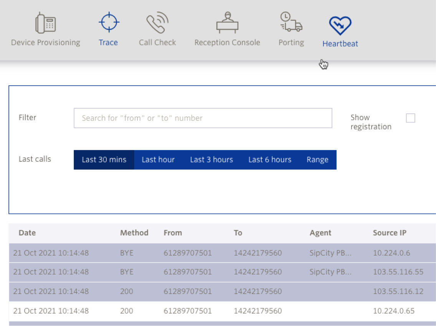
Task: Open the Call Check handset icon
Action: point(157,23)
